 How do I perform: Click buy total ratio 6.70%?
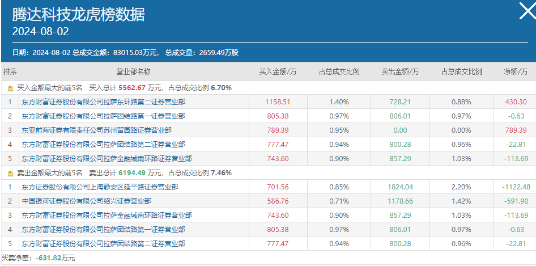click(x=221, y=88)
